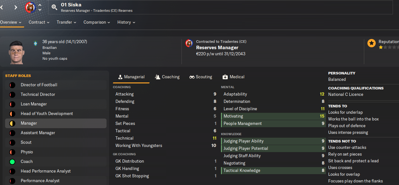399x185 pixels.
Task: Click the reputation star badge icon
Action: (x=372, y=43)
